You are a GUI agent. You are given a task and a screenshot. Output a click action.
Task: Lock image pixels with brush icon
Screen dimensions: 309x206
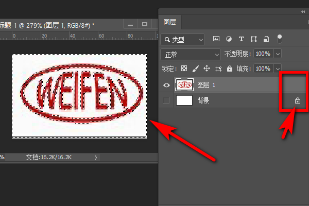(x=195, y=68)
